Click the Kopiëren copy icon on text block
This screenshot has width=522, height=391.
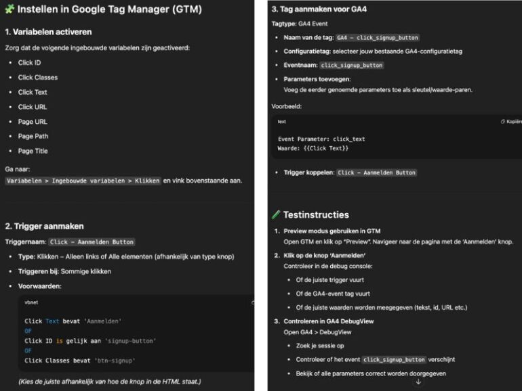pos(503,122)
